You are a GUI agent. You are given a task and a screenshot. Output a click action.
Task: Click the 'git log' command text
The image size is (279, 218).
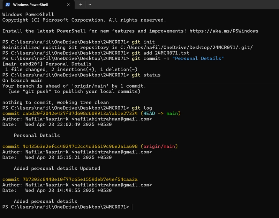142,108
